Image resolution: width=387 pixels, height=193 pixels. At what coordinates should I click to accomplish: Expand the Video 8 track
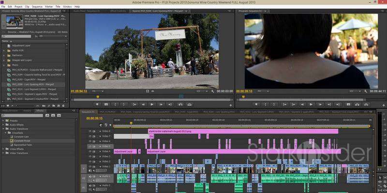100,131
